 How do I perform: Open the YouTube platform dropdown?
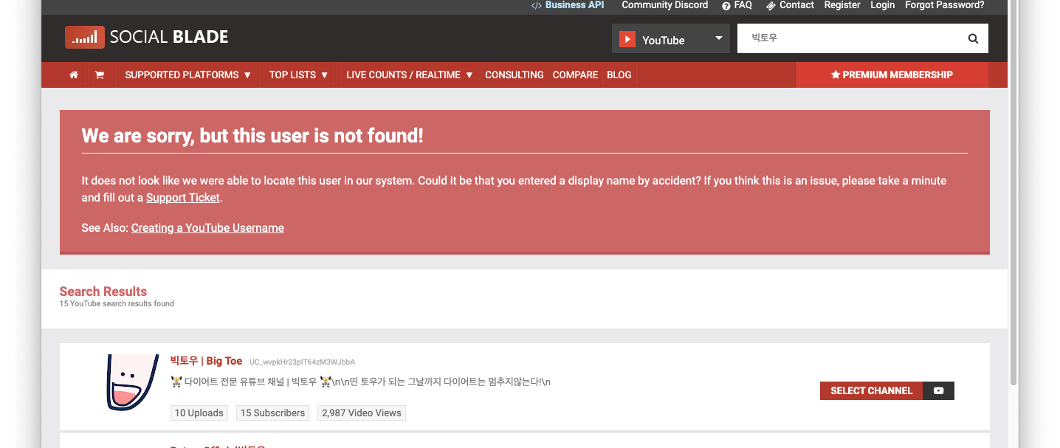point(670,38)
